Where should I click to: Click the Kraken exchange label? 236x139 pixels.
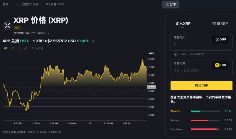175,120
